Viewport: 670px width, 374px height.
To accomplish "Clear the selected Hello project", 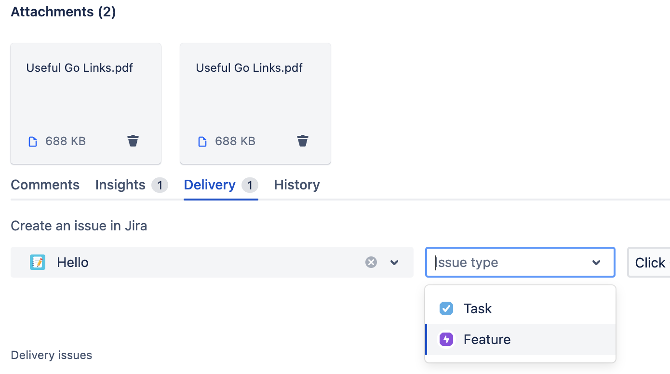I will pyautogui.click(x=371, y=262).
